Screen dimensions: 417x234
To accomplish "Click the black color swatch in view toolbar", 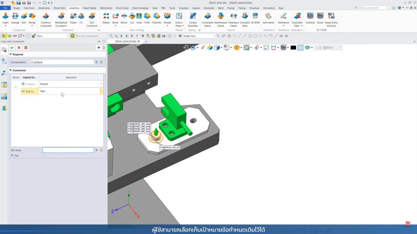I will click(x=293, y=48).
